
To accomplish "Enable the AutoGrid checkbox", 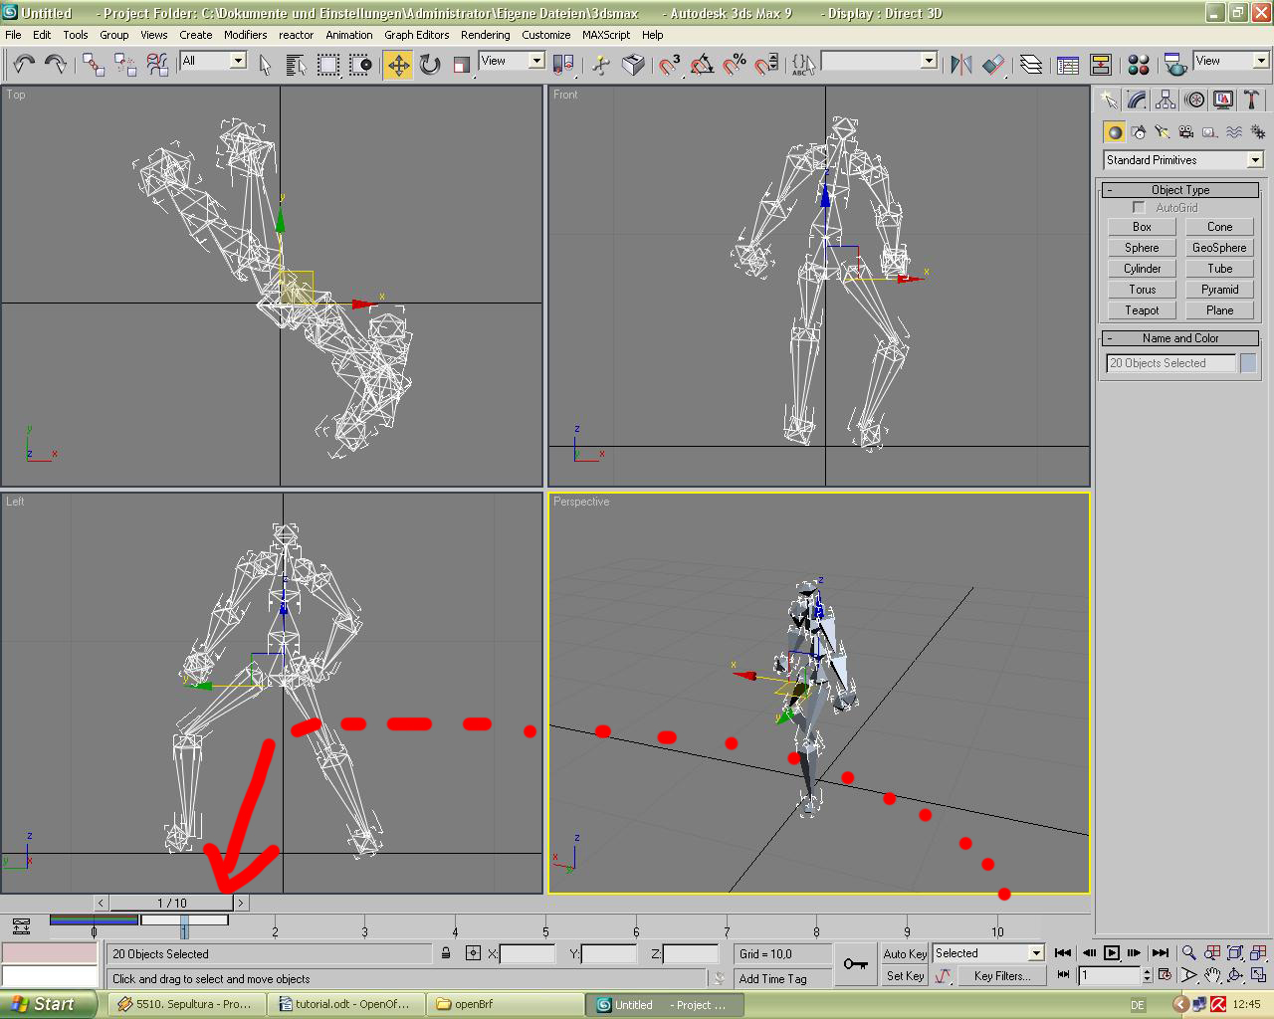I will point(1139,208).
